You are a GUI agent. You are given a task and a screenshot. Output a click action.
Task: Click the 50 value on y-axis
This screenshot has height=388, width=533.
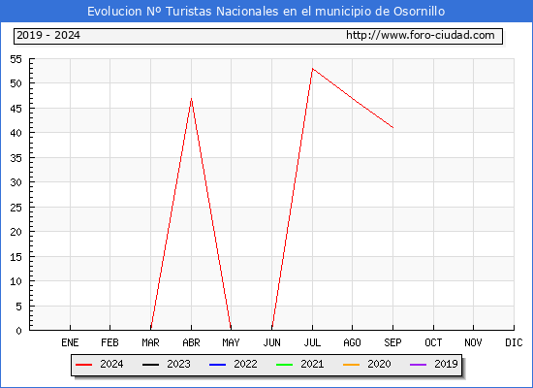pos(16,83)
